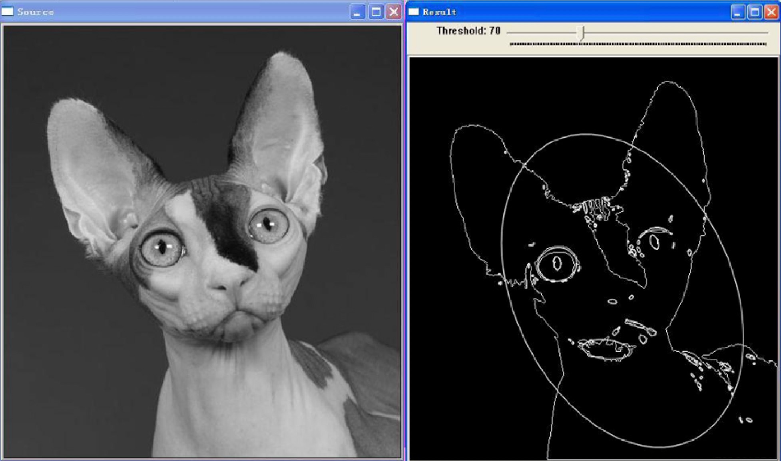Click the Source window title bar text
Viewport: 781px width, 461px height.
tap(35, 12)
